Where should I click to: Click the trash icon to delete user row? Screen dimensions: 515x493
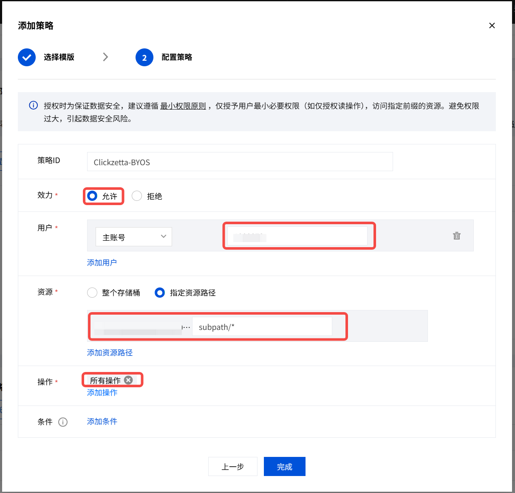pos(456,236)
